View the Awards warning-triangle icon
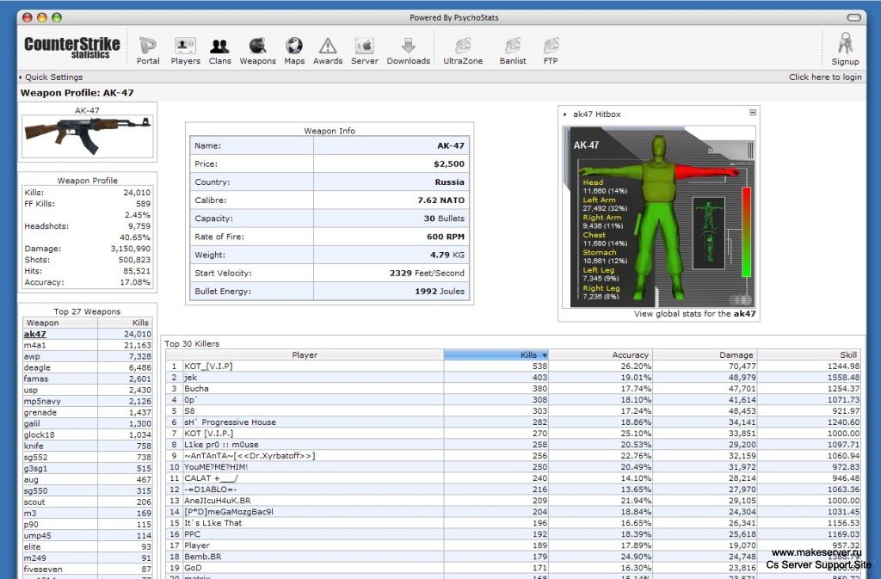Screen dimensions: 881x579 point(328,46)
